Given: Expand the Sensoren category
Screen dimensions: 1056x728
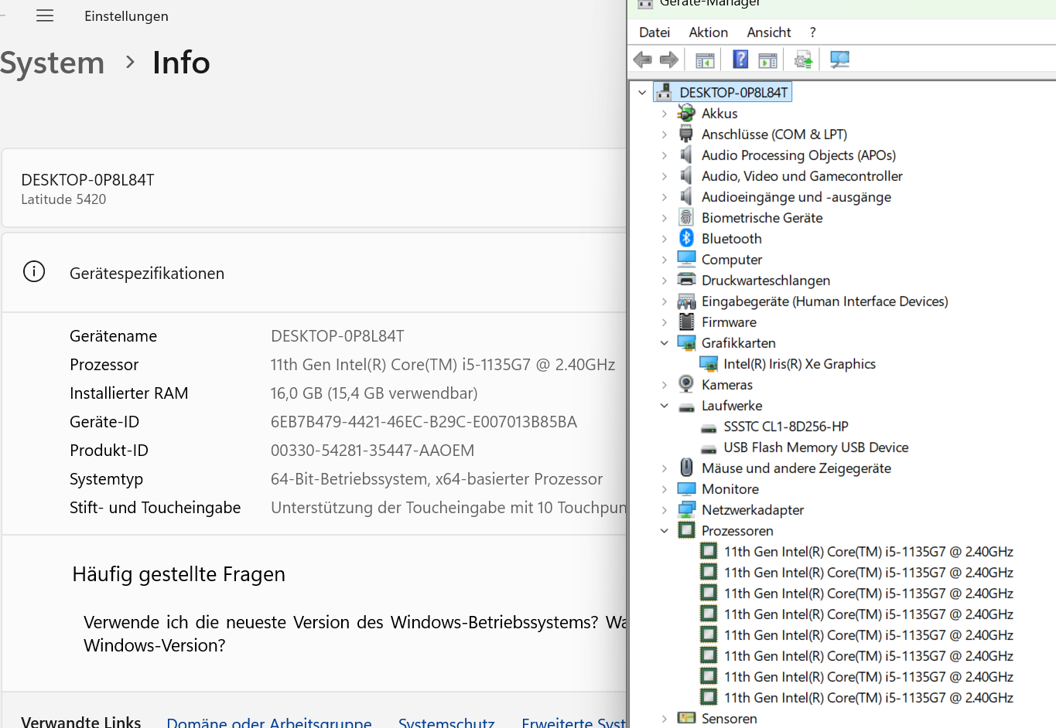Looking at the screenshot, I should (665, 719).
